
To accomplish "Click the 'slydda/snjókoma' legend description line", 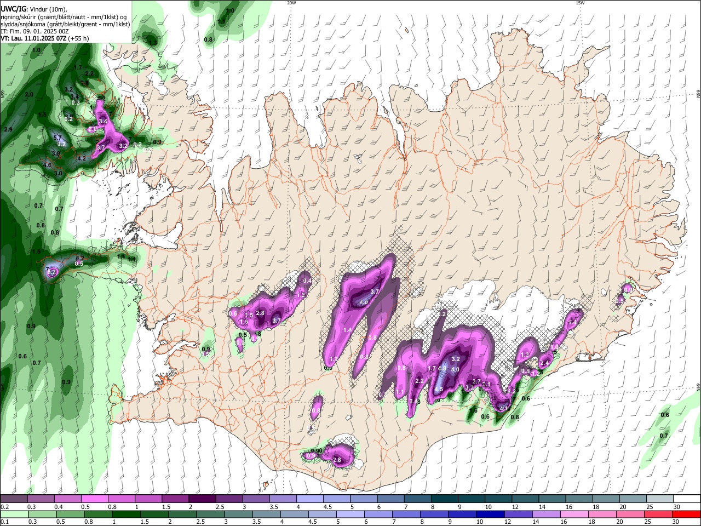I will [65, 25].
